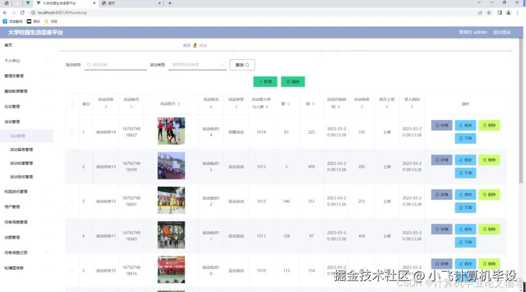
Task: Sort the table by 录入时间 column
Action: pos(412,107)
